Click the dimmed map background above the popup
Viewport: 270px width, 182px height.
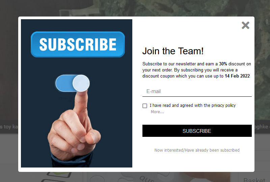[135, 8]
